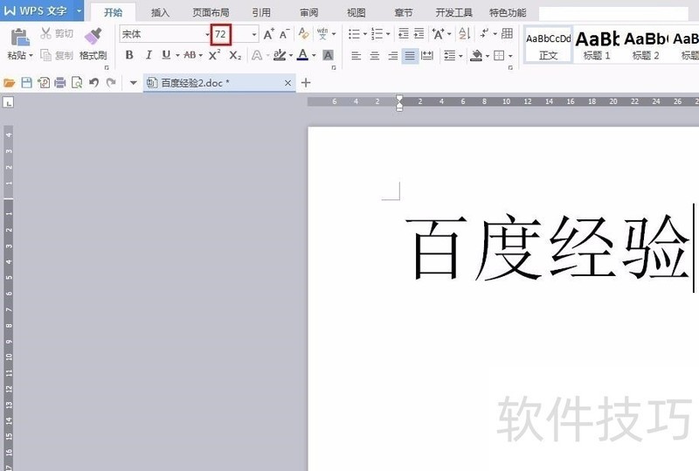Click the print icon in quick access bar

pyautogui.click(x=60, y=83)
